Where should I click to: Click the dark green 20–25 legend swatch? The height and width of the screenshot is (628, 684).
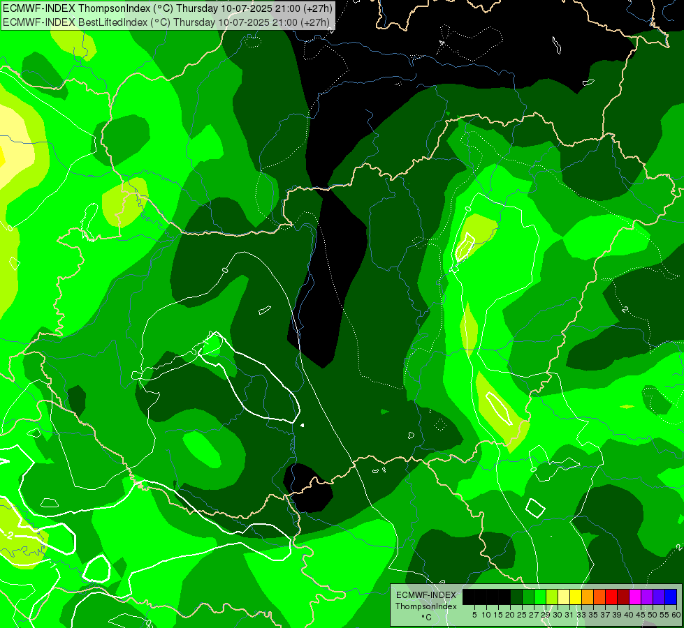click(x=516, y=597)
